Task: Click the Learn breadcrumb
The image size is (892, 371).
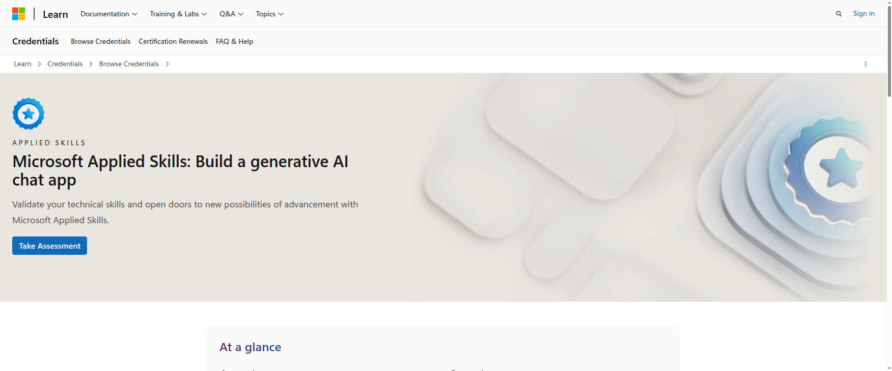Action: coord(22,64)
